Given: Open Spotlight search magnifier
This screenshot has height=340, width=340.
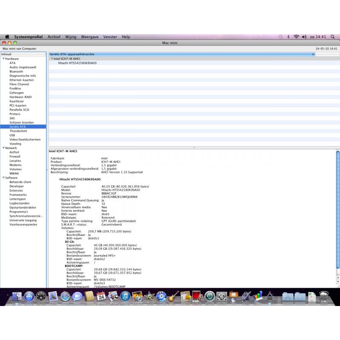Looking at the screenshot, I should [332, 37].
